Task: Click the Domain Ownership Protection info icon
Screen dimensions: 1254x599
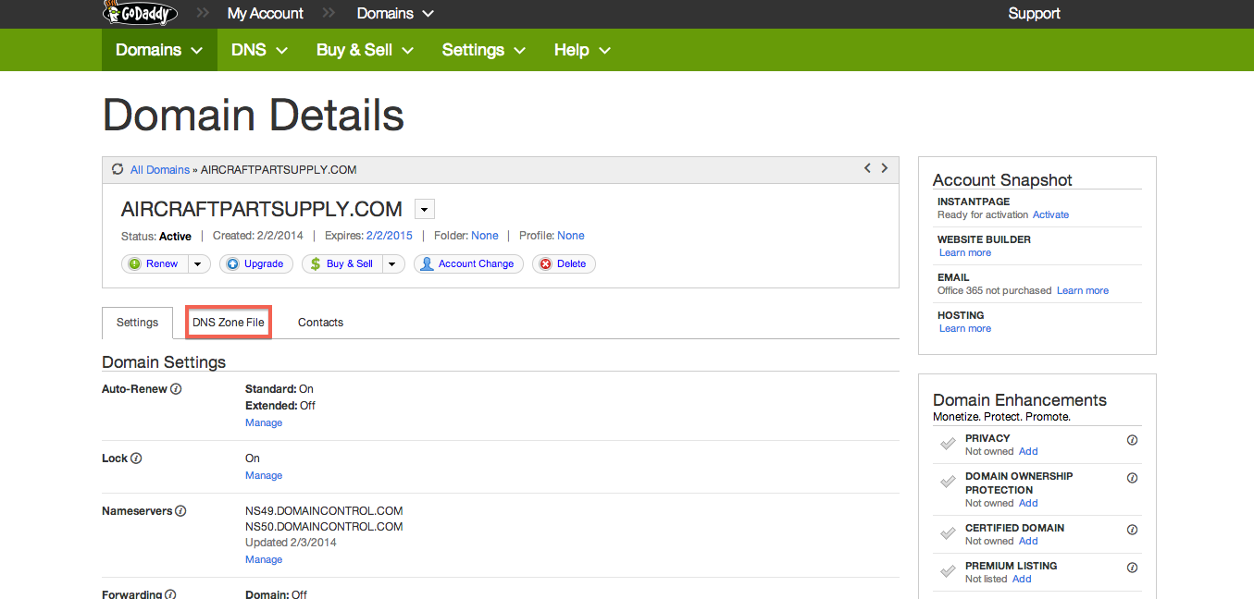Action: point(1132,478)
